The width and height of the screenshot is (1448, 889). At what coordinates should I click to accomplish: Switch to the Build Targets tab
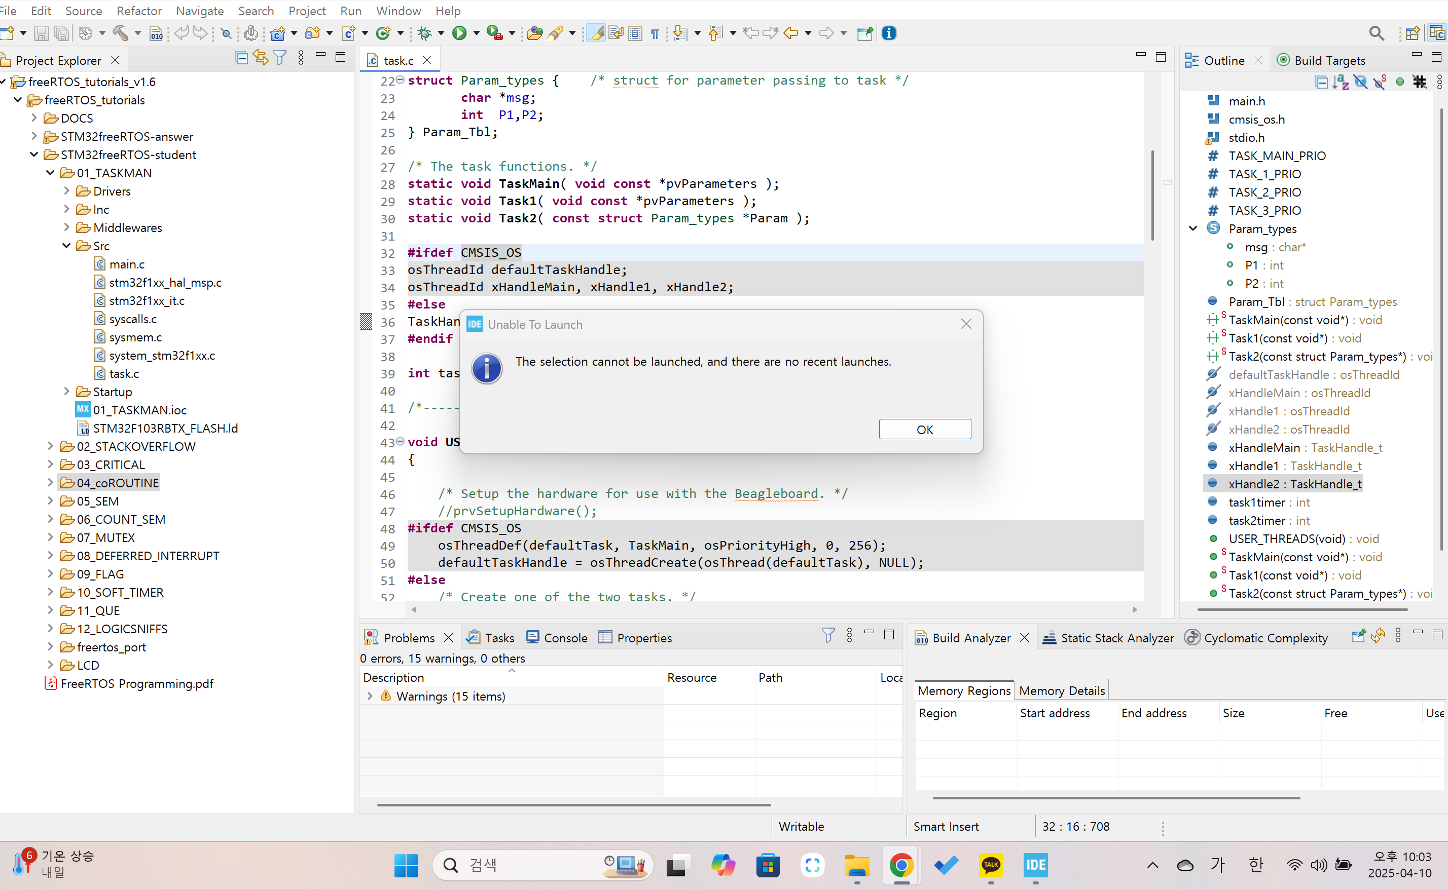click(x=1321, y=60)
